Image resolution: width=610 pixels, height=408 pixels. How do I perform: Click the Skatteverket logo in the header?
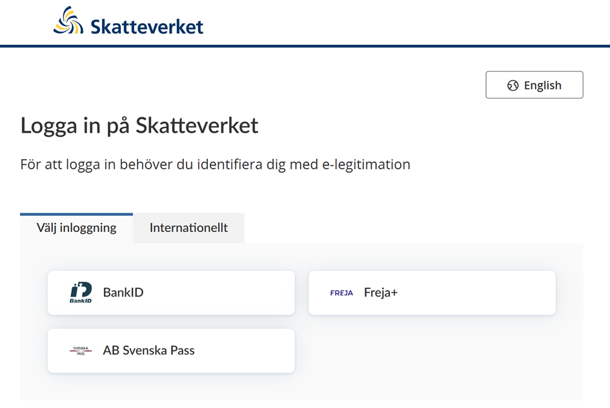tap(128, 21)
